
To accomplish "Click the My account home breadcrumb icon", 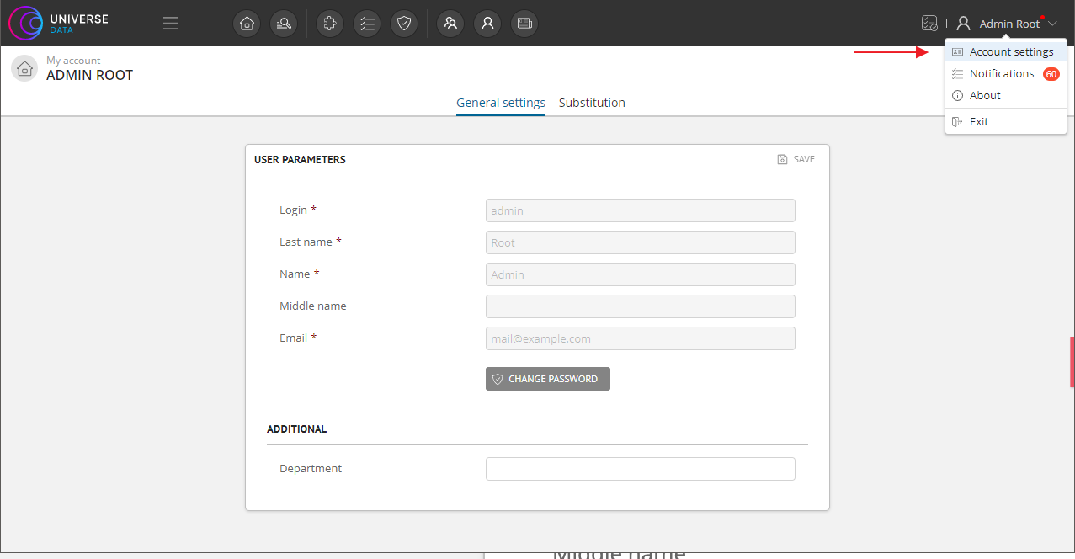I will [x=24, y=68].
